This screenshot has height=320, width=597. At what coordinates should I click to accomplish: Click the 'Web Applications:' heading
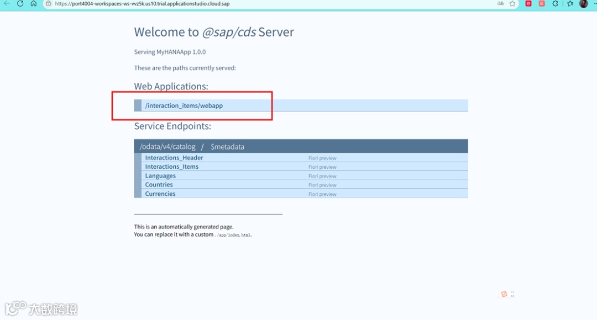click(x=171, y=86)
